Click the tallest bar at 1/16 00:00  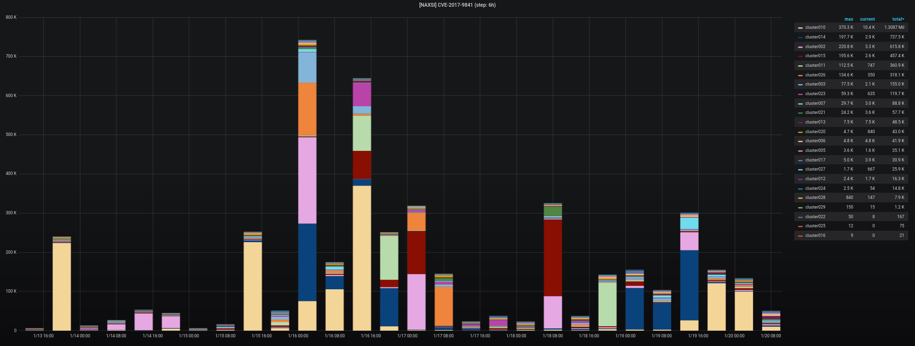click(x=307, y=192)
